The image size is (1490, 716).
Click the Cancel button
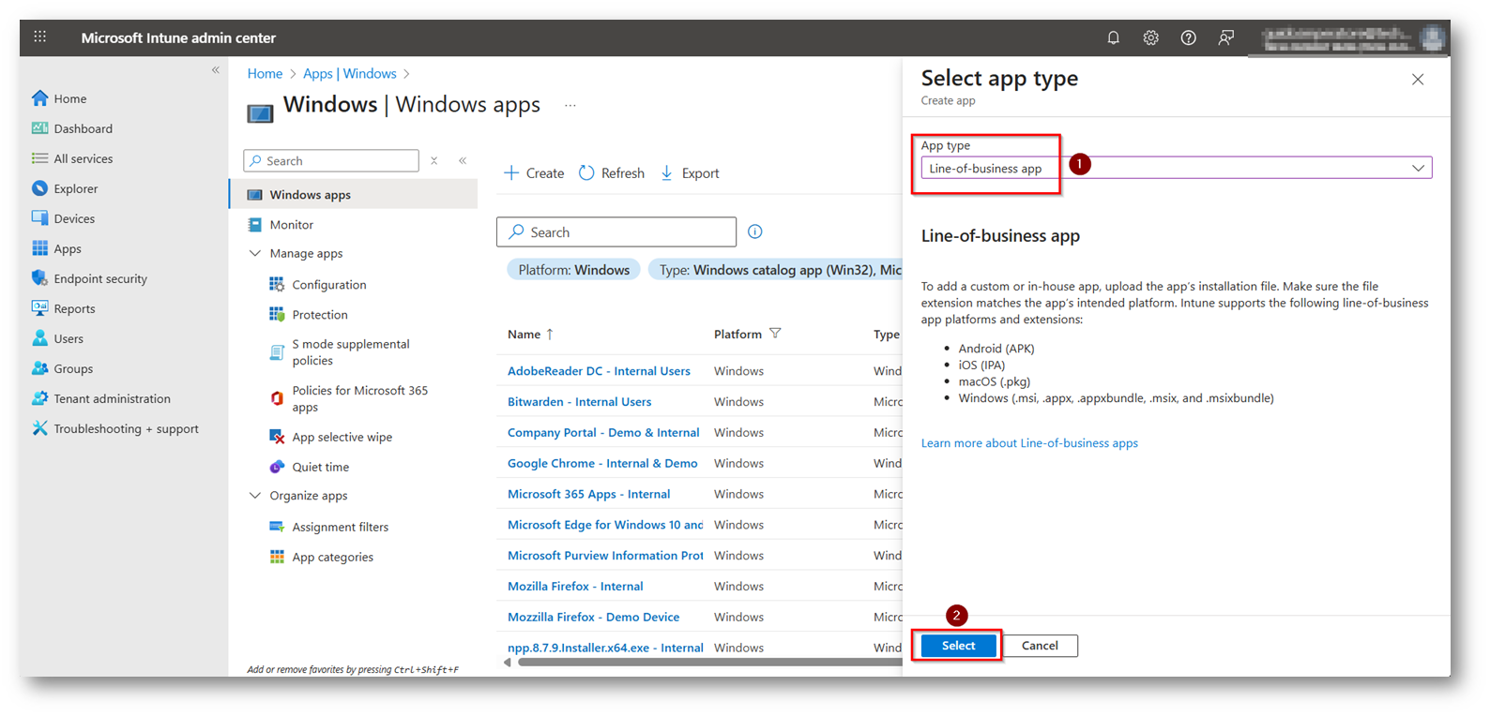(1040, 646)
